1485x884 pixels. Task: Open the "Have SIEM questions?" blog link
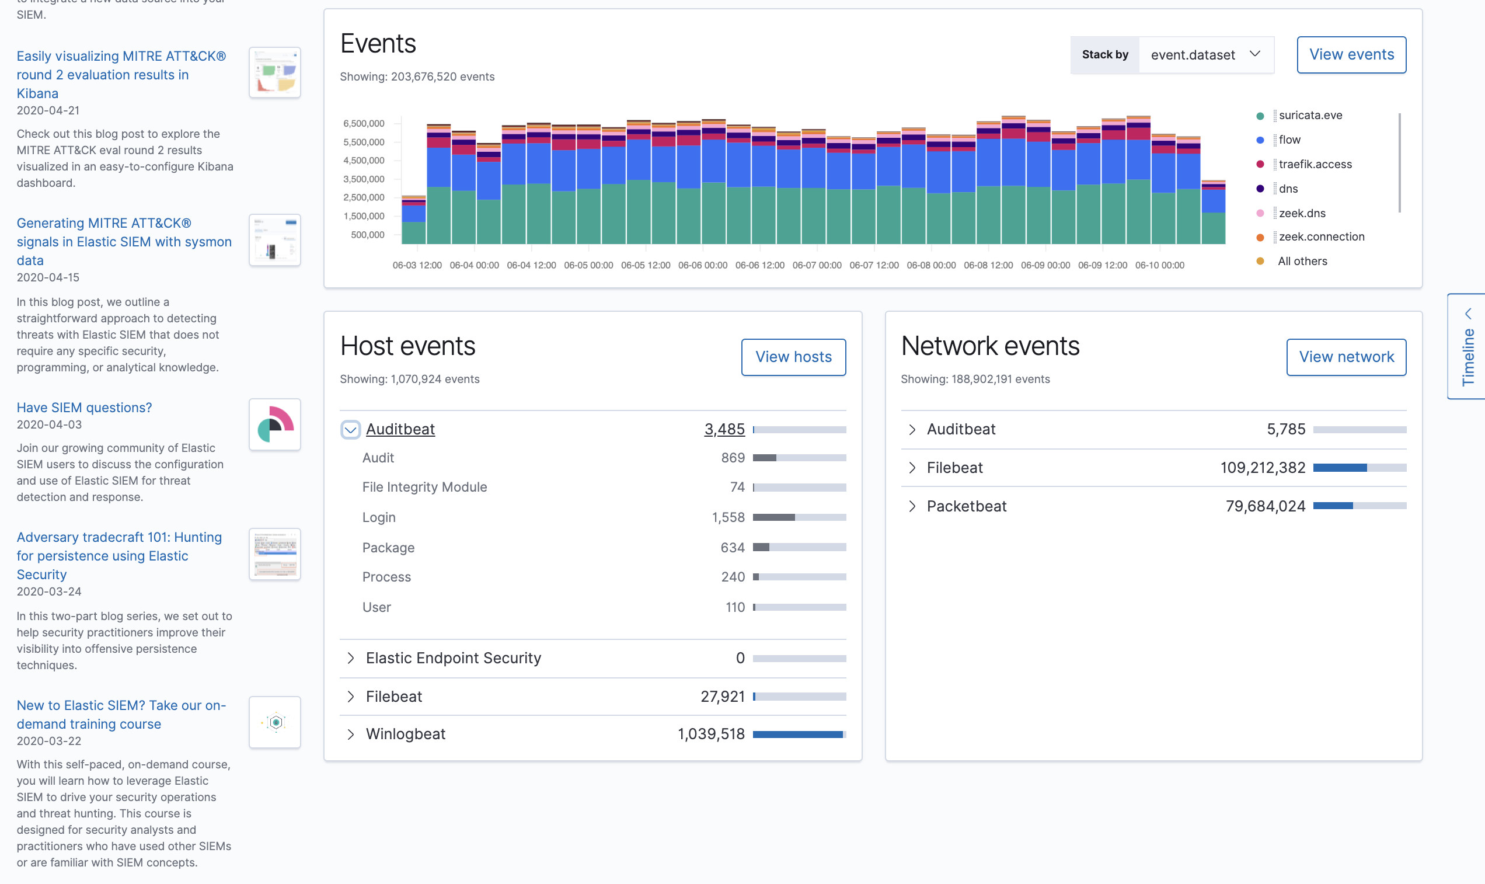point(84,407)
